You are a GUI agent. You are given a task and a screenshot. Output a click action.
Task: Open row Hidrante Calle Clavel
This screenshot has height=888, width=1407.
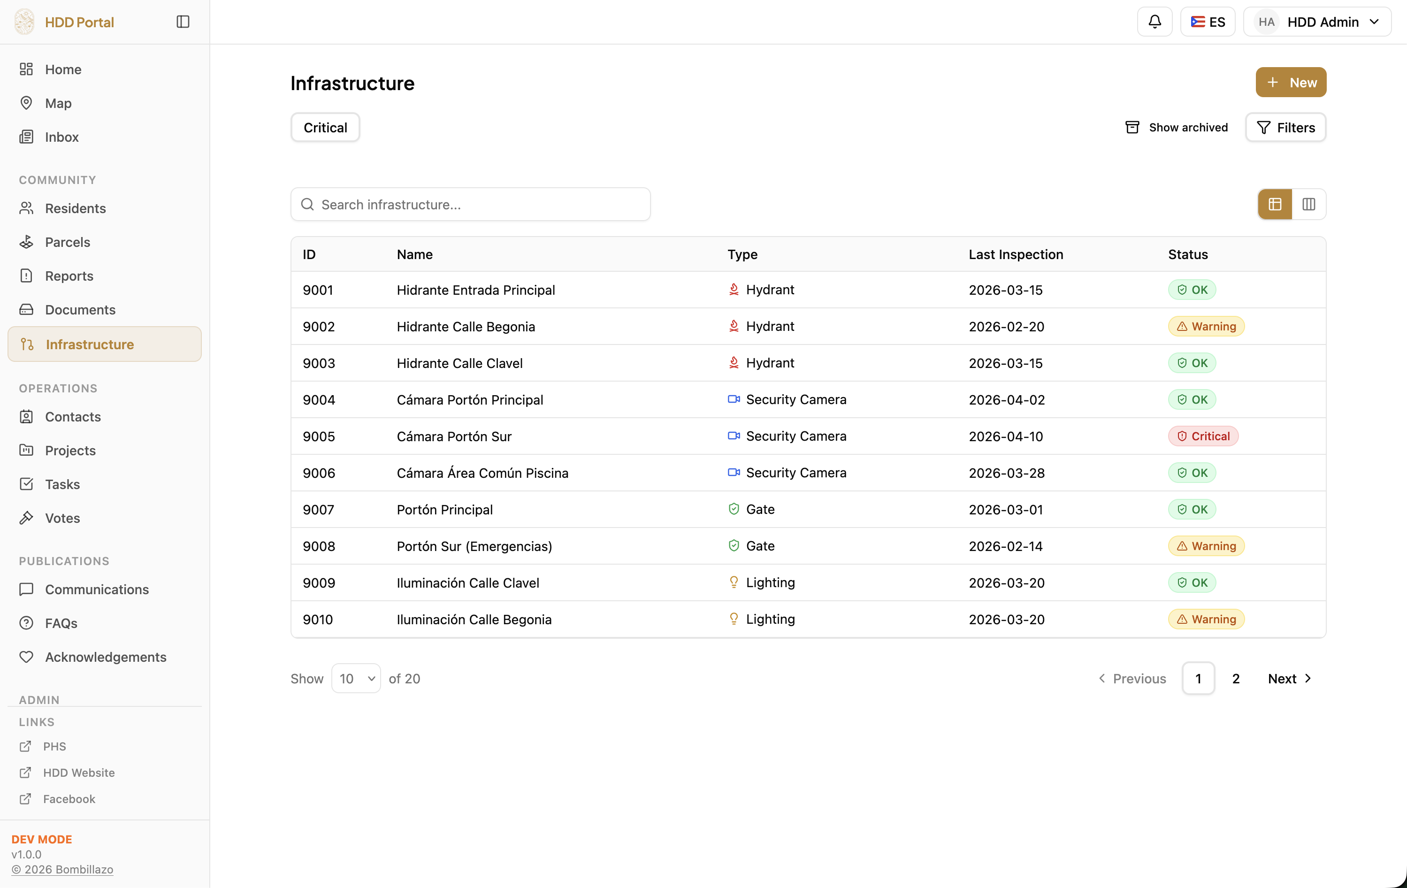[x=809, y=363]
